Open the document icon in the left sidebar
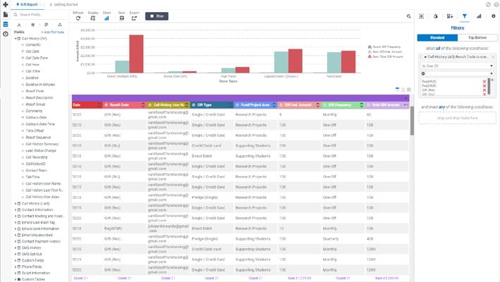Viewport: 500px width, 282px height. tap(6, 15)
